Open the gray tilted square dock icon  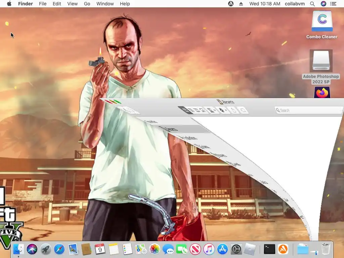[250, 249]
